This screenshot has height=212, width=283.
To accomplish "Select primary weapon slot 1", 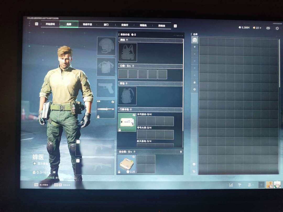I will (95, 147).
